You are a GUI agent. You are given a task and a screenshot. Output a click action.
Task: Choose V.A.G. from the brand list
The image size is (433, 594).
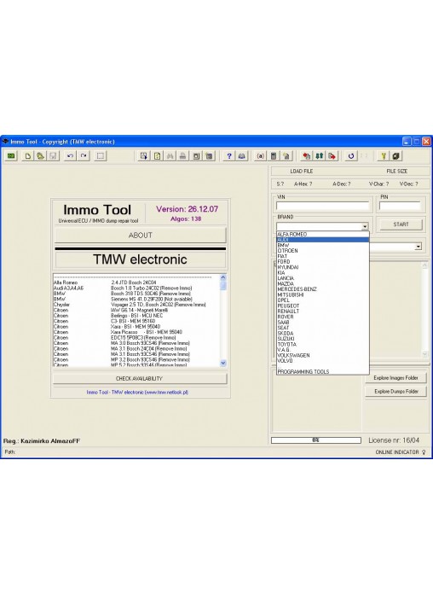(x=323, y=350)
